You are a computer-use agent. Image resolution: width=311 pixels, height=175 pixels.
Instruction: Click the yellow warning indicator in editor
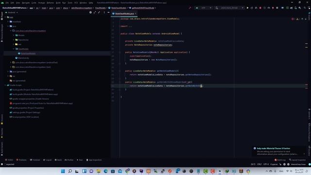[x=298, y=19]
